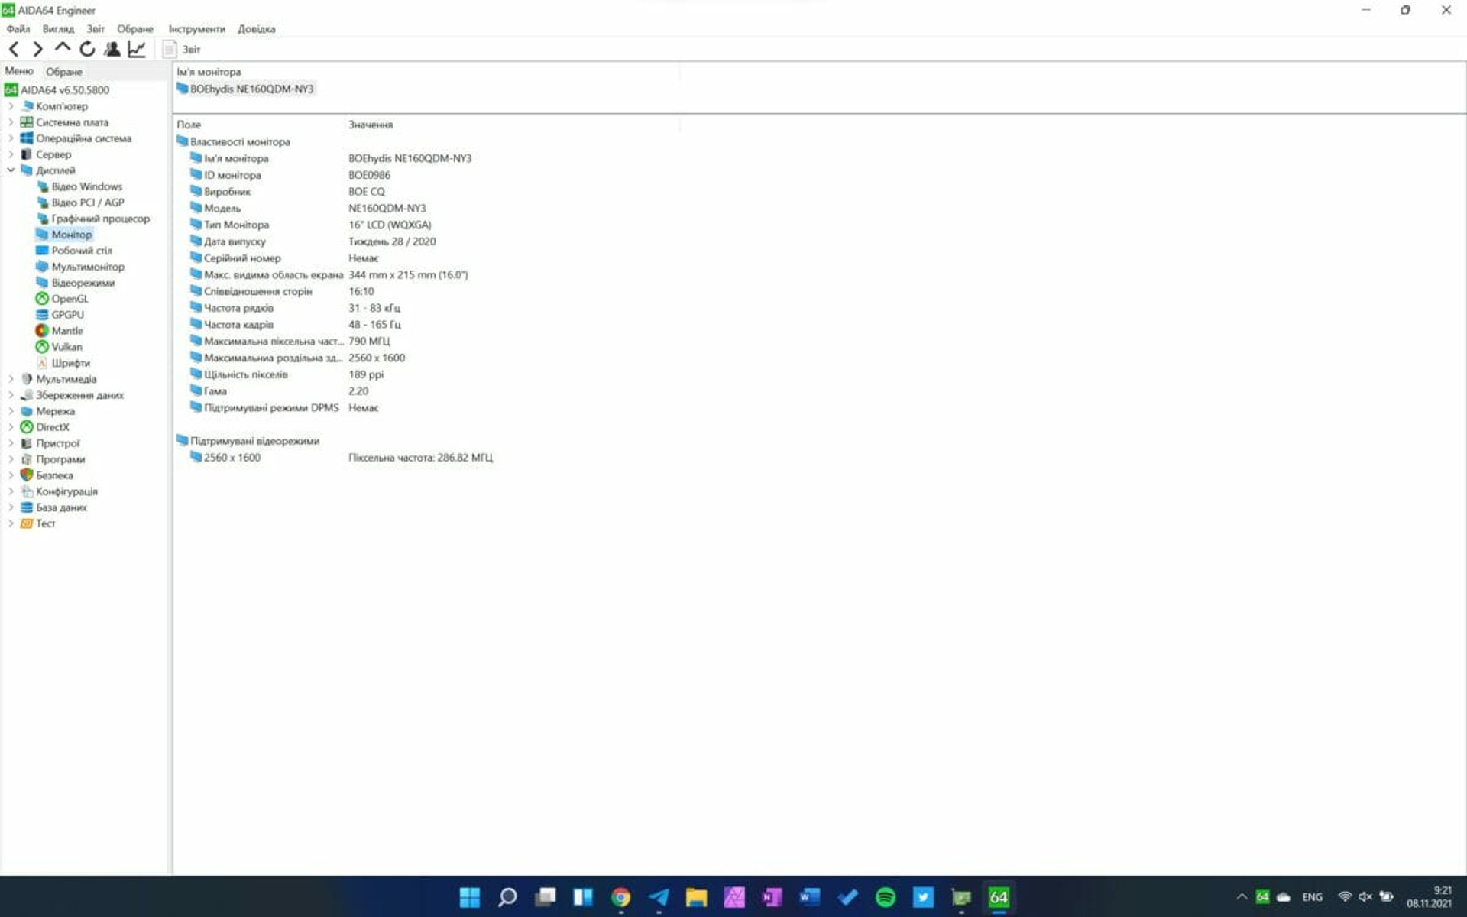The height and width of the screenshot is (917, 1467).
Task: Open the graph chart icon in toolbar
Action: [136, 50]
